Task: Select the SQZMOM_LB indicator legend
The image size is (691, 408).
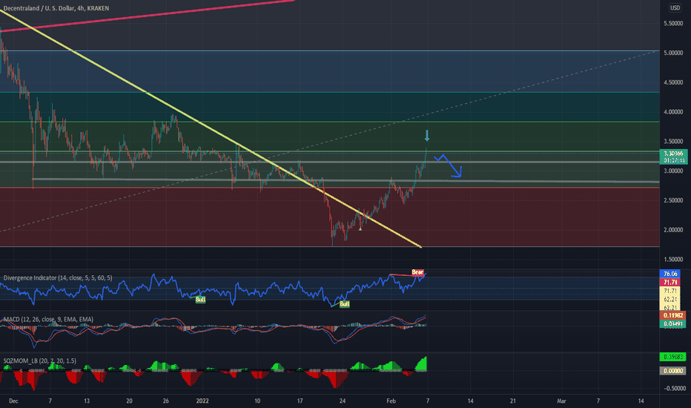Action: pos(39,361)
